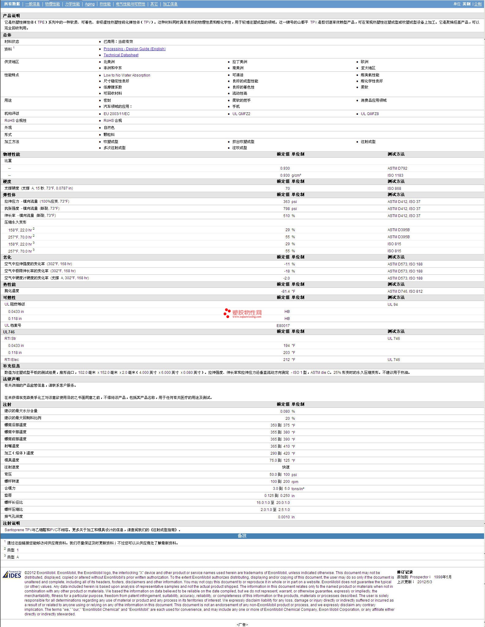Switch to the 其它 tab
Screen dimensions: 485x627
pos(154,4)
